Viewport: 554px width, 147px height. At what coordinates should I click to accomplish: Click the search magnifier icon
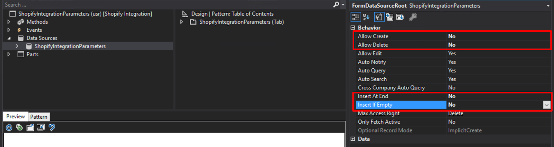coord(336,4)
